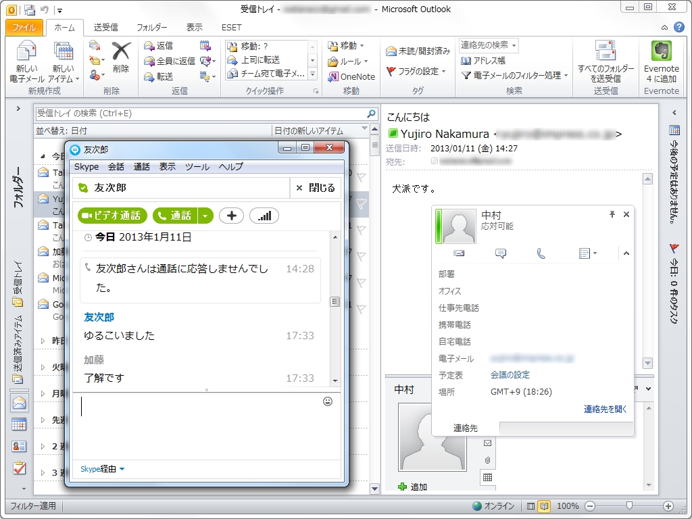
Task: Switch to the 送受信 ribbon tab
Action: 105,27
